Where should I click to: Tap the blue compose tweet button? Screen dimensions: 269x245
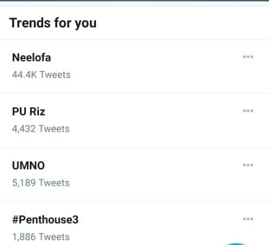click(236, 244)
